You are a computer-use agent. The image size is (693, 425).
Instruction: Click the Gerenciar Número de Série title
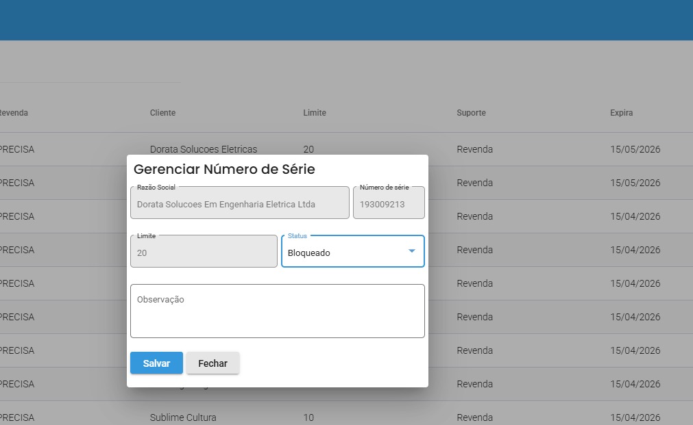224,169
